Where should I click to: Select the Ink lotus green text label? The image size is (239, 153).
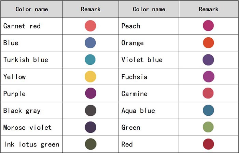(31, 144)
